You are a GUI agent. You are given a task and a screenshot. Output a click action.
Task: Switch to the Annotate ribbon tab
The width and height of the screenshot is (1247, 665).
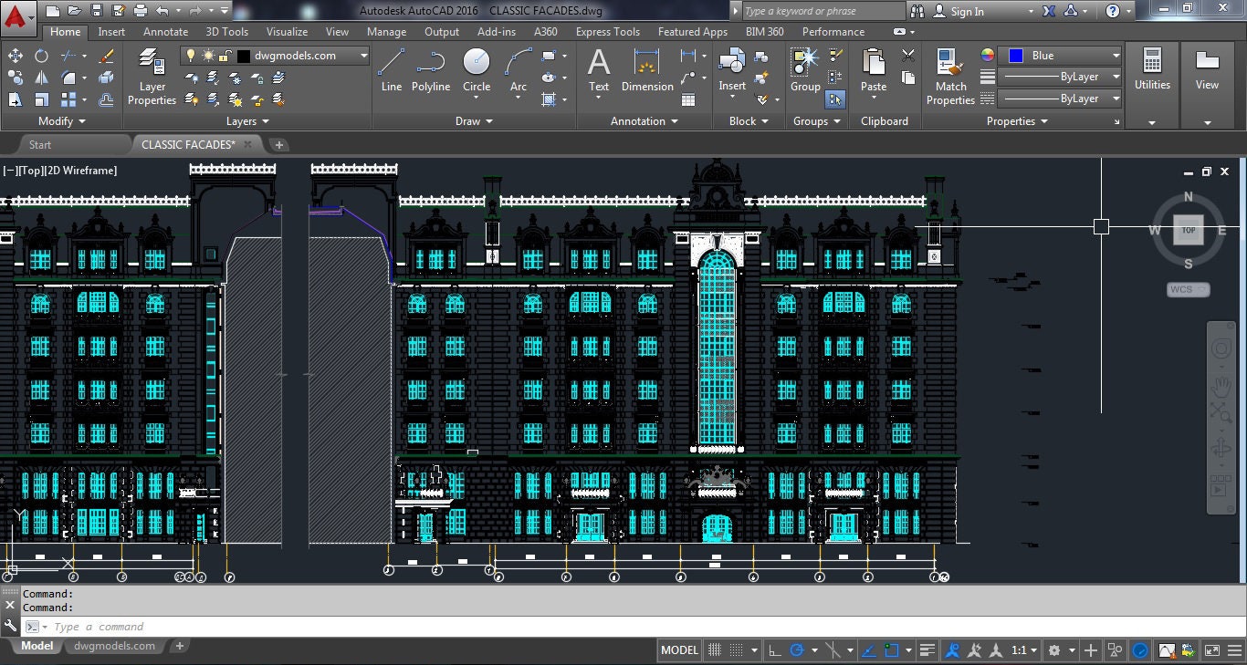click(x=165, y=31)
